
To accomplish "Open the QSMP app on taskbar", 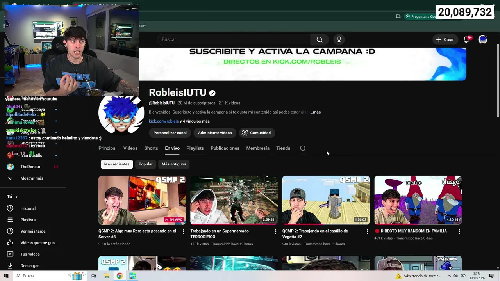I will coord(132,276).
